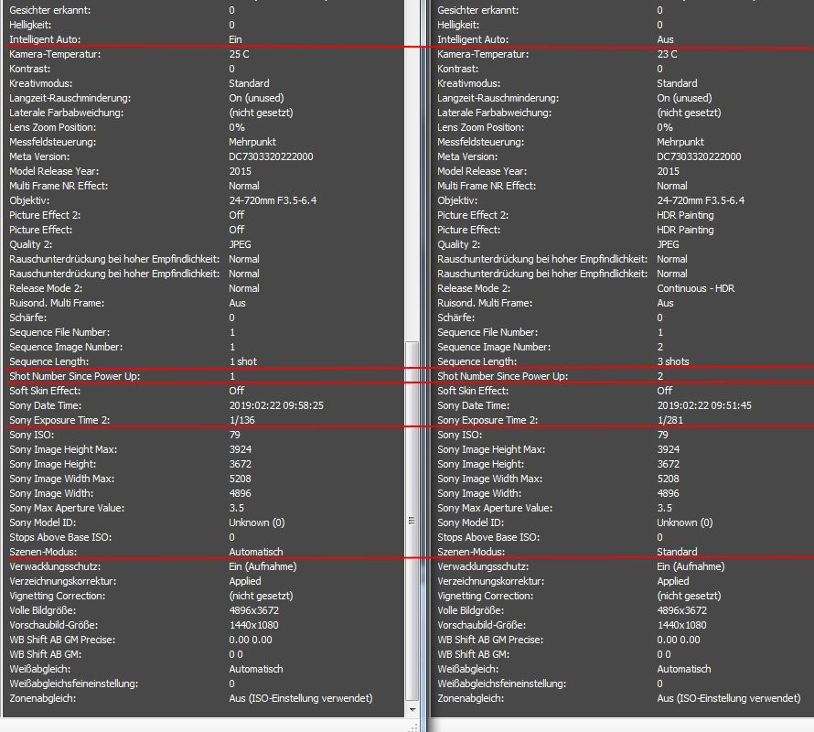Click the resize grip below the left scrollbar

(x=412, y=725)
